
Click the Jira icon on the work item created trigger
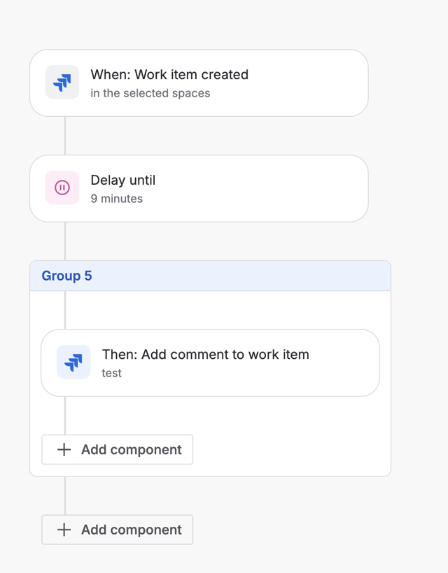(62, 82)
